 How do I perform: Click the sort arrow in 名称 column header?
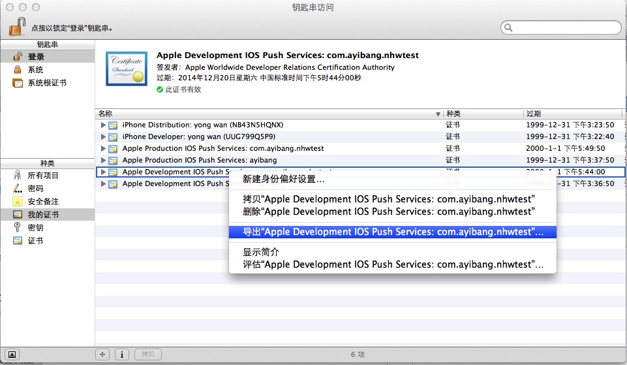tap(438, 114)
